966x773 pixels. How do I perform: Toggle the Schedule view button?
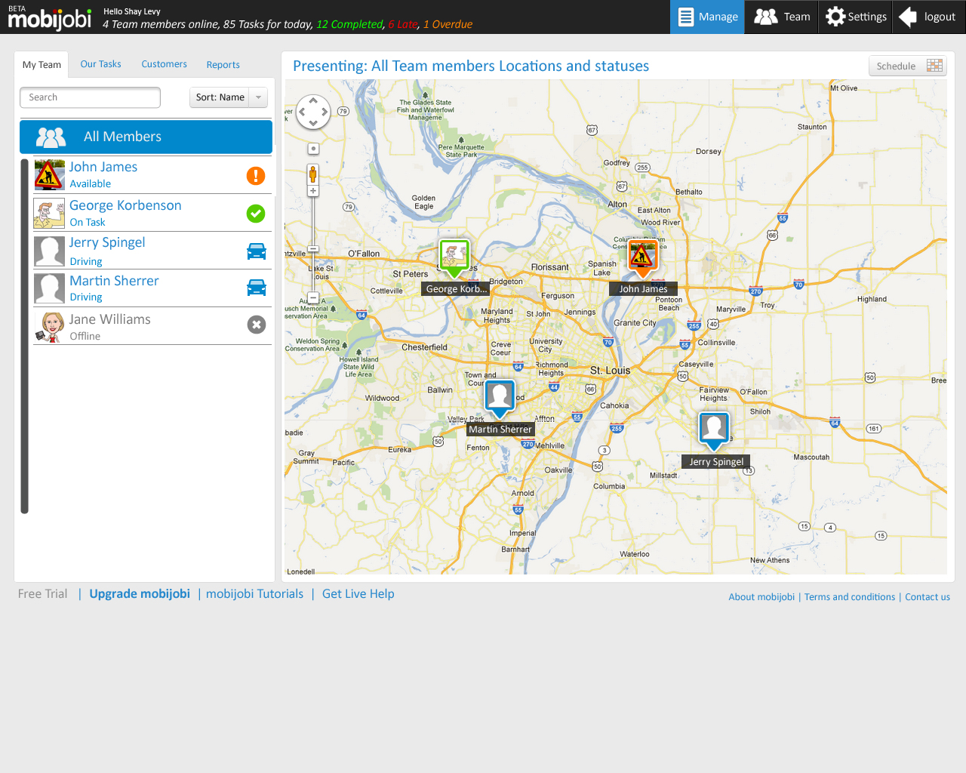[908, 66]
